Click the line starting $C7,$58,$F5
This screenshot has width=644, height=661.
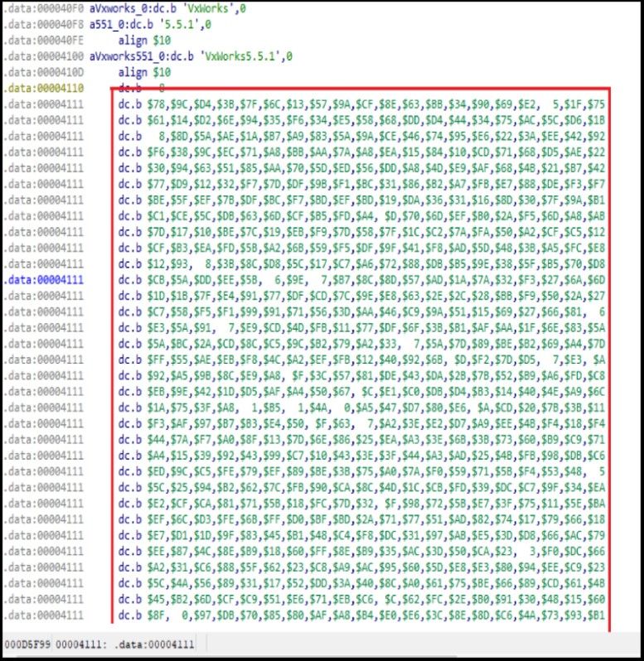(x=361, y=312)
